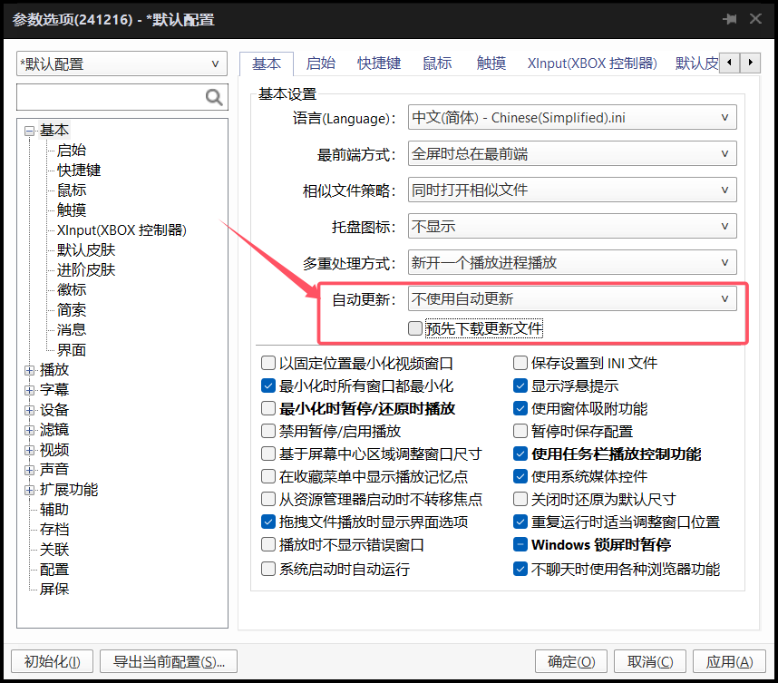Expand the 声音 tree node
The width and height of the screenshot is (778, 683).
click(30, 470)
